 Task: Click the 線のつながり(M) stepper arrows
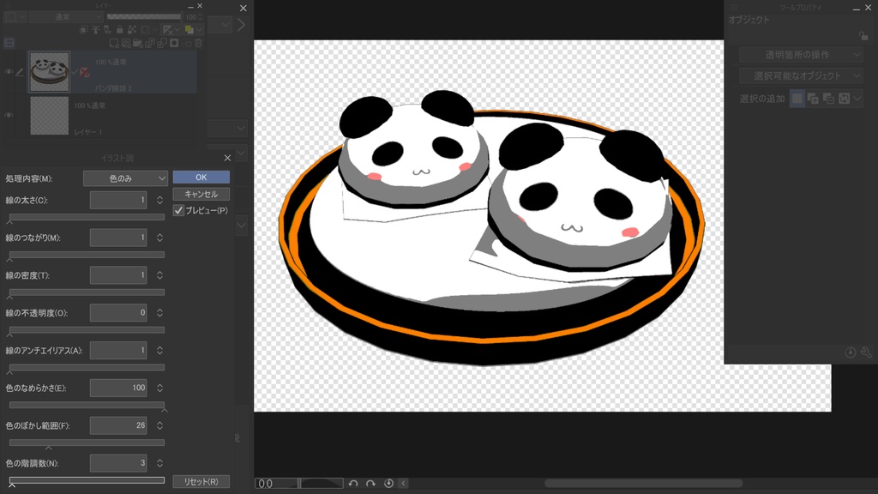tap(159, 238)
